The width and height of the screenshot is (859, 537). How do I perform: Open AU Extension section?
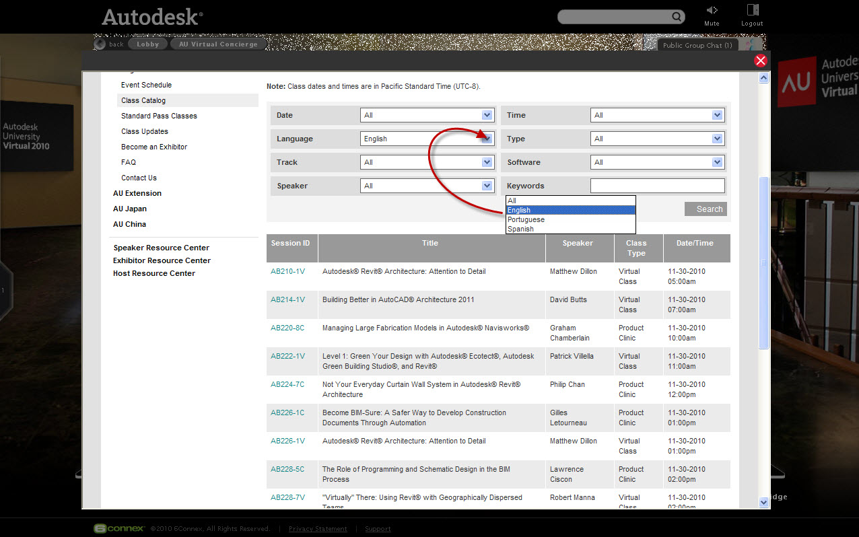click(137, 193)
